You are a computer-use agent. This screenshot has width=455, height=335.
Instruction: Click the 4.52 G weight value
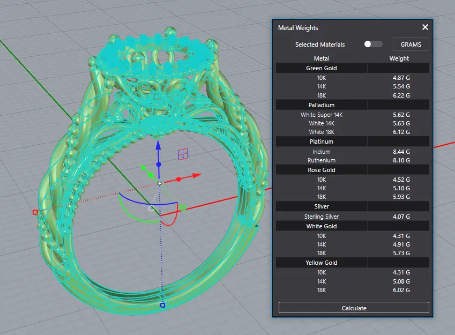point(401,180)
